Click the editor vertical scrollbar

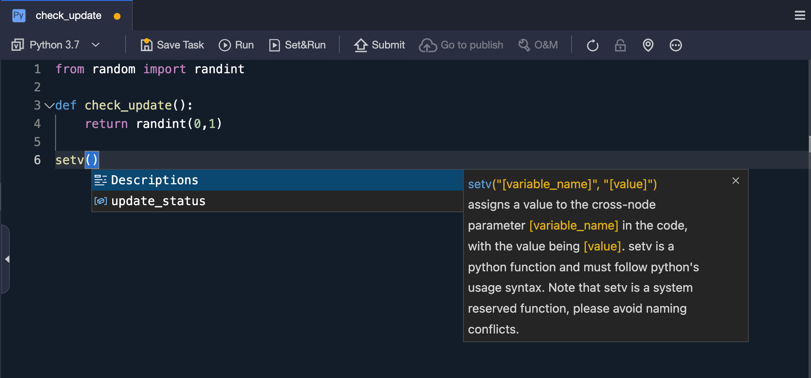[809, 144]
